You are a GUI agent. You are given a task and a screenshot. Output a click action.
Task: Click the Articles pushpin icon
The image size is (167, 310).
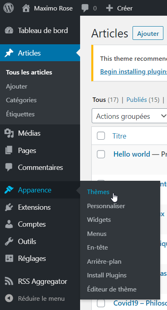(9, 53)
